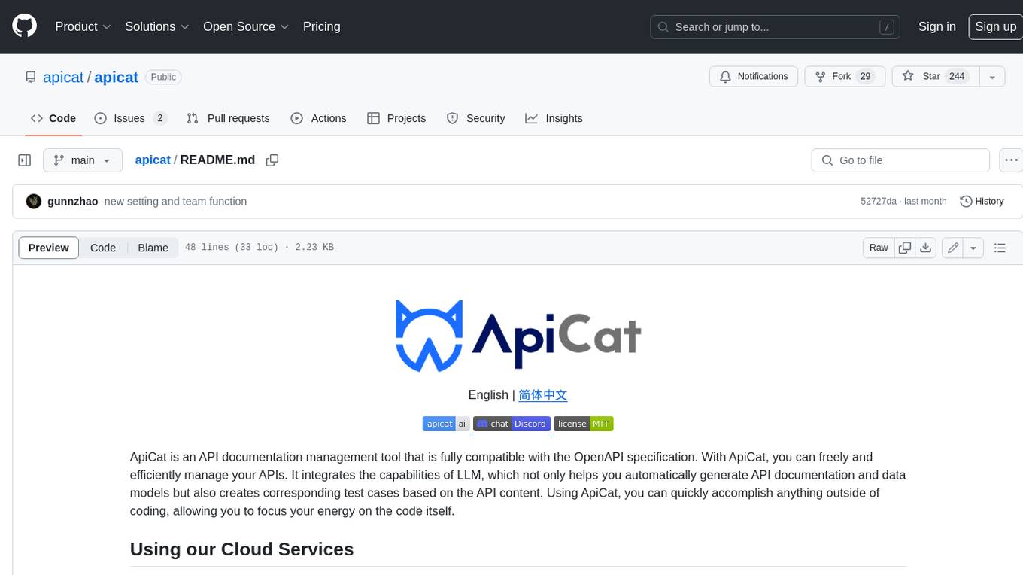The height and width of the screenshot is (575, 1023).
Task: Open the Raw file view
Action: pos(879,248)
